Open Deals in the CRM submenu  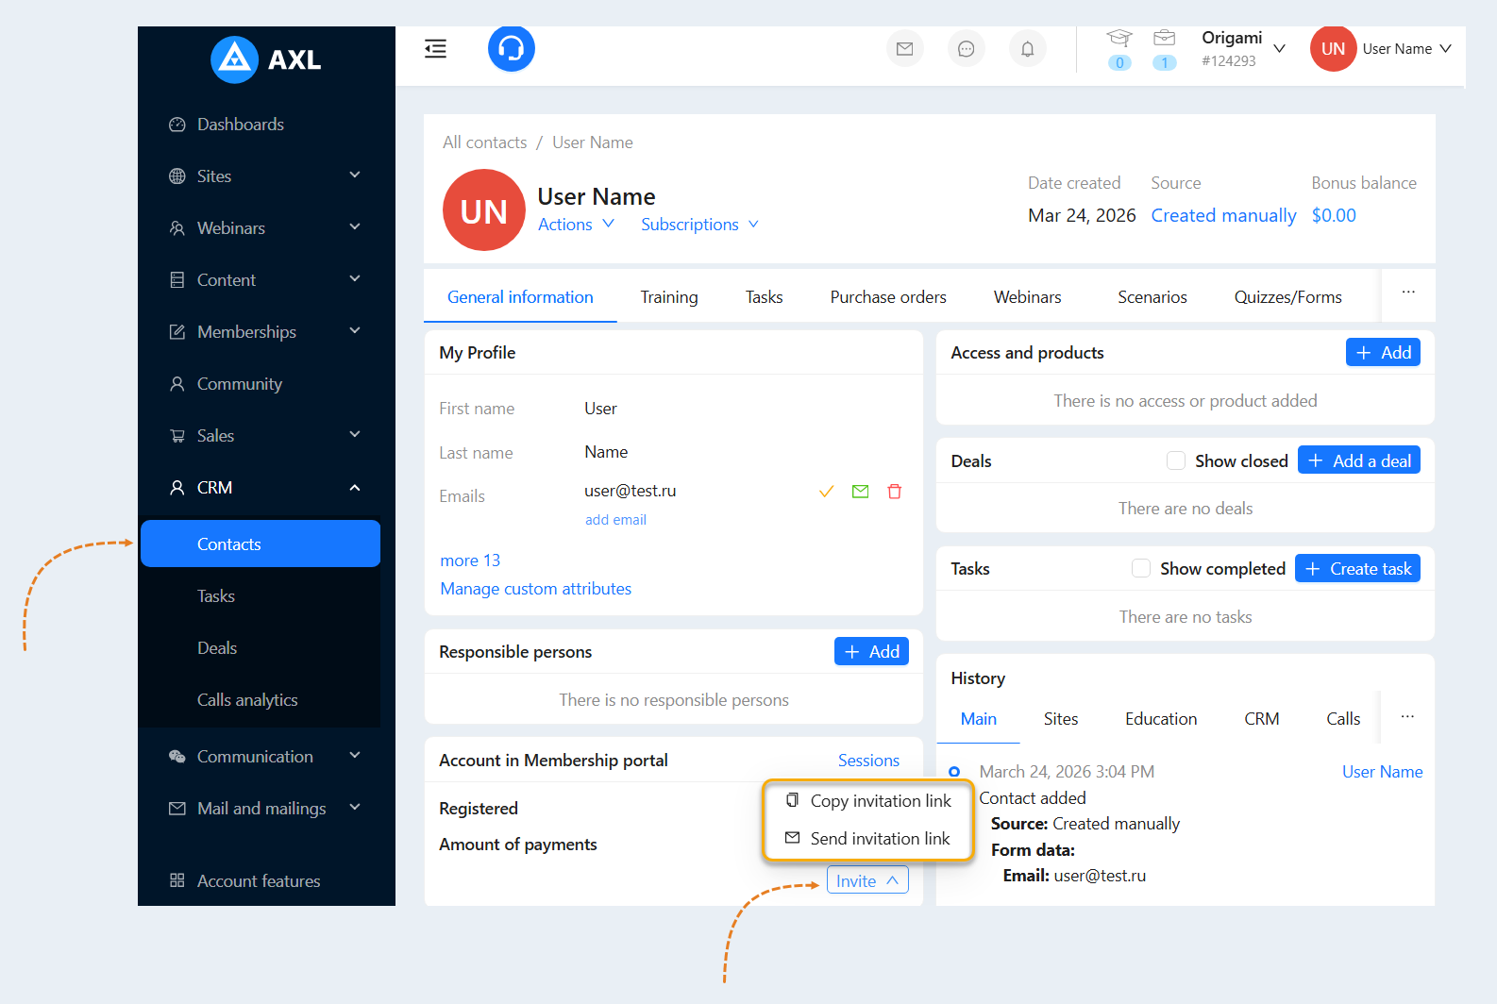pyautogui.click(x=217, y=648)
